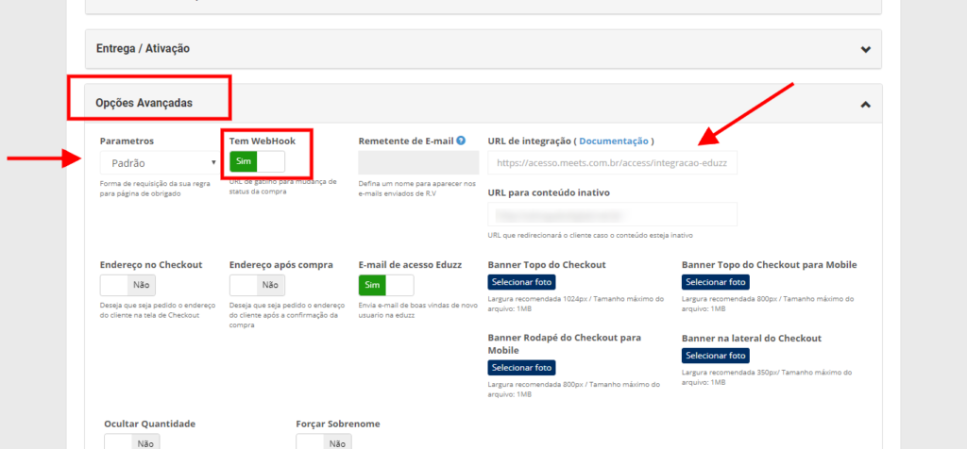Toggle Forçar Sobrenome switch
The width and height of the screenshot is (967, 449).
point(324,441)
